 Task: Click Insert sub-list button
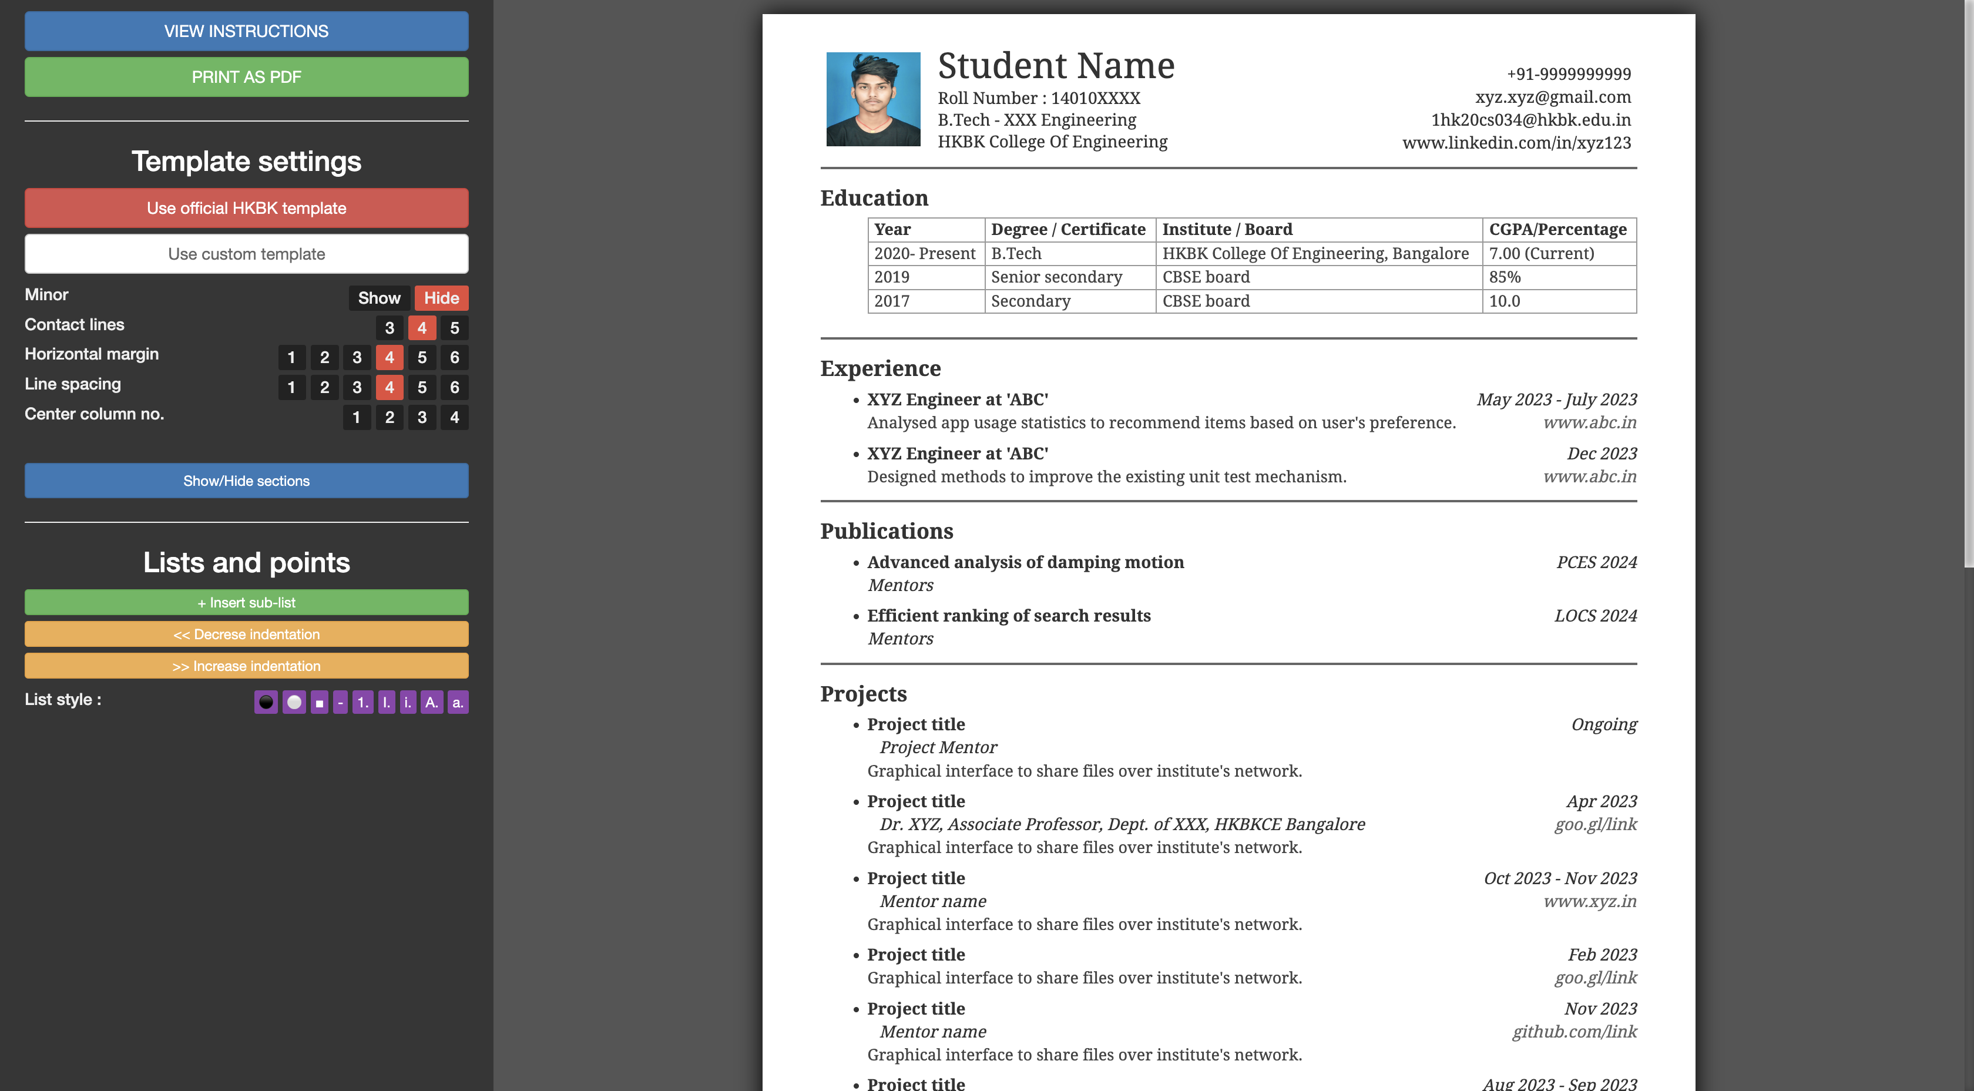[x=246, y=603]
